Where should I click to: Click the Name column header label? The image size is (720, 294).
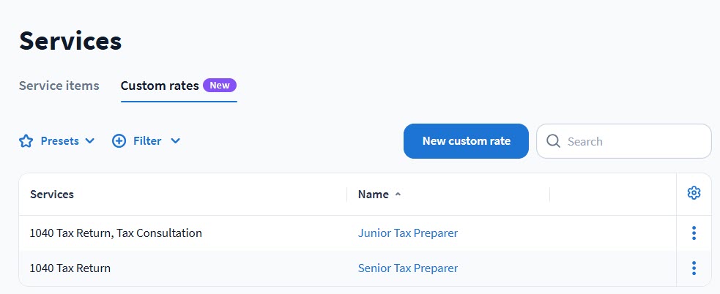(x=373, y=195)
